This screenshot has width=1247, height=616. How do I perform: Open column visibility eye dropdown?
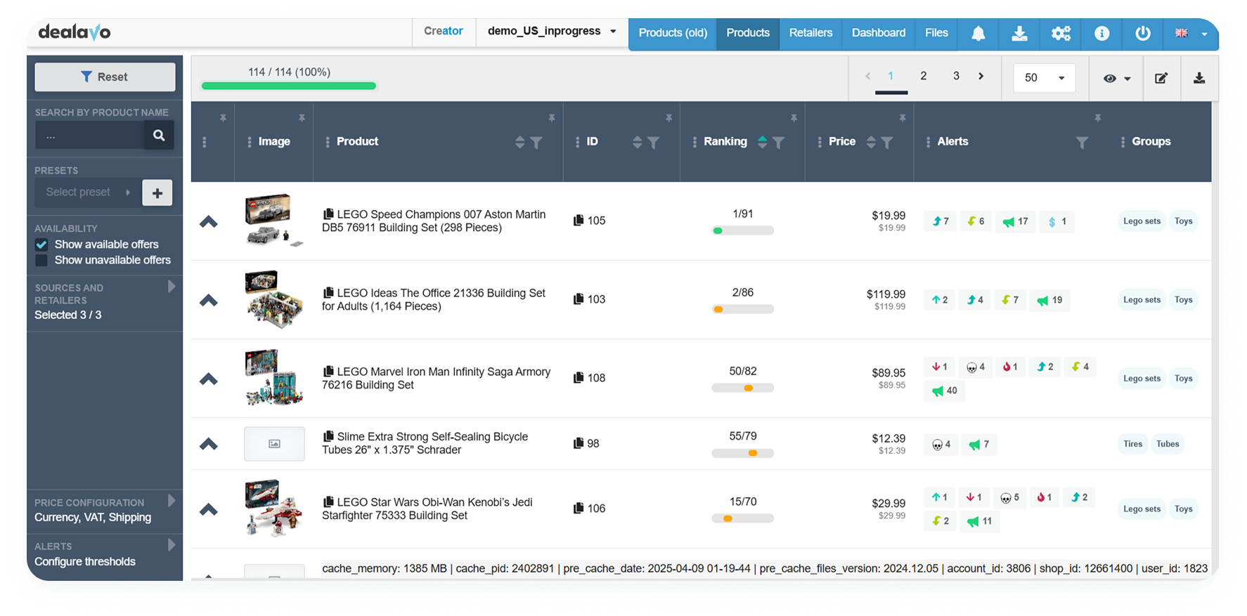(x=1116, y=78)
